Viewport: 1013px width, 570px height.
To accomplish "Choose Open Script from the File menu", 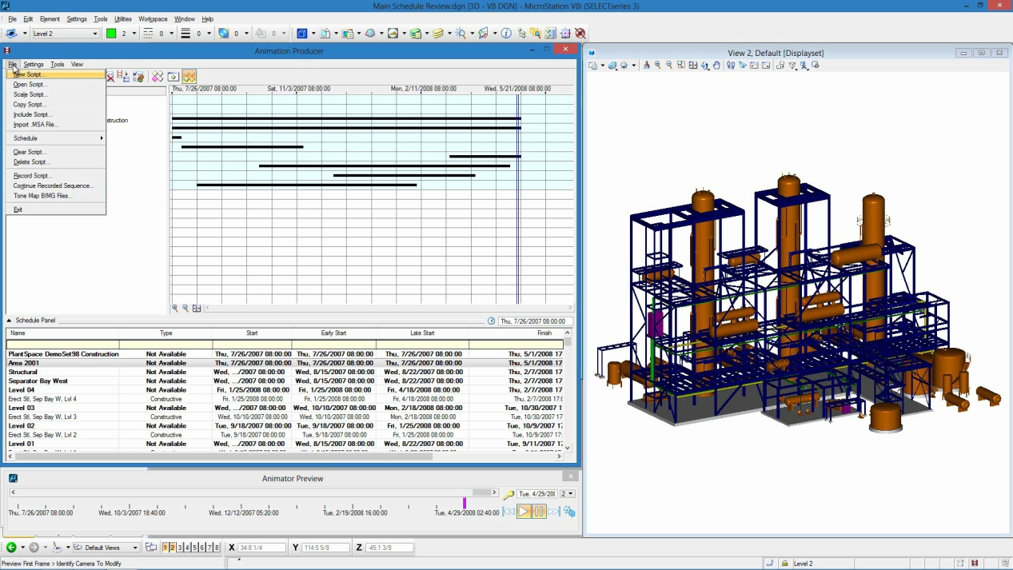I will (30, 85).
